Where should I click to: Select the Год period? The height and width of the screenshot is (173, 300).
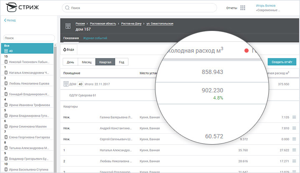coord(122,62)
